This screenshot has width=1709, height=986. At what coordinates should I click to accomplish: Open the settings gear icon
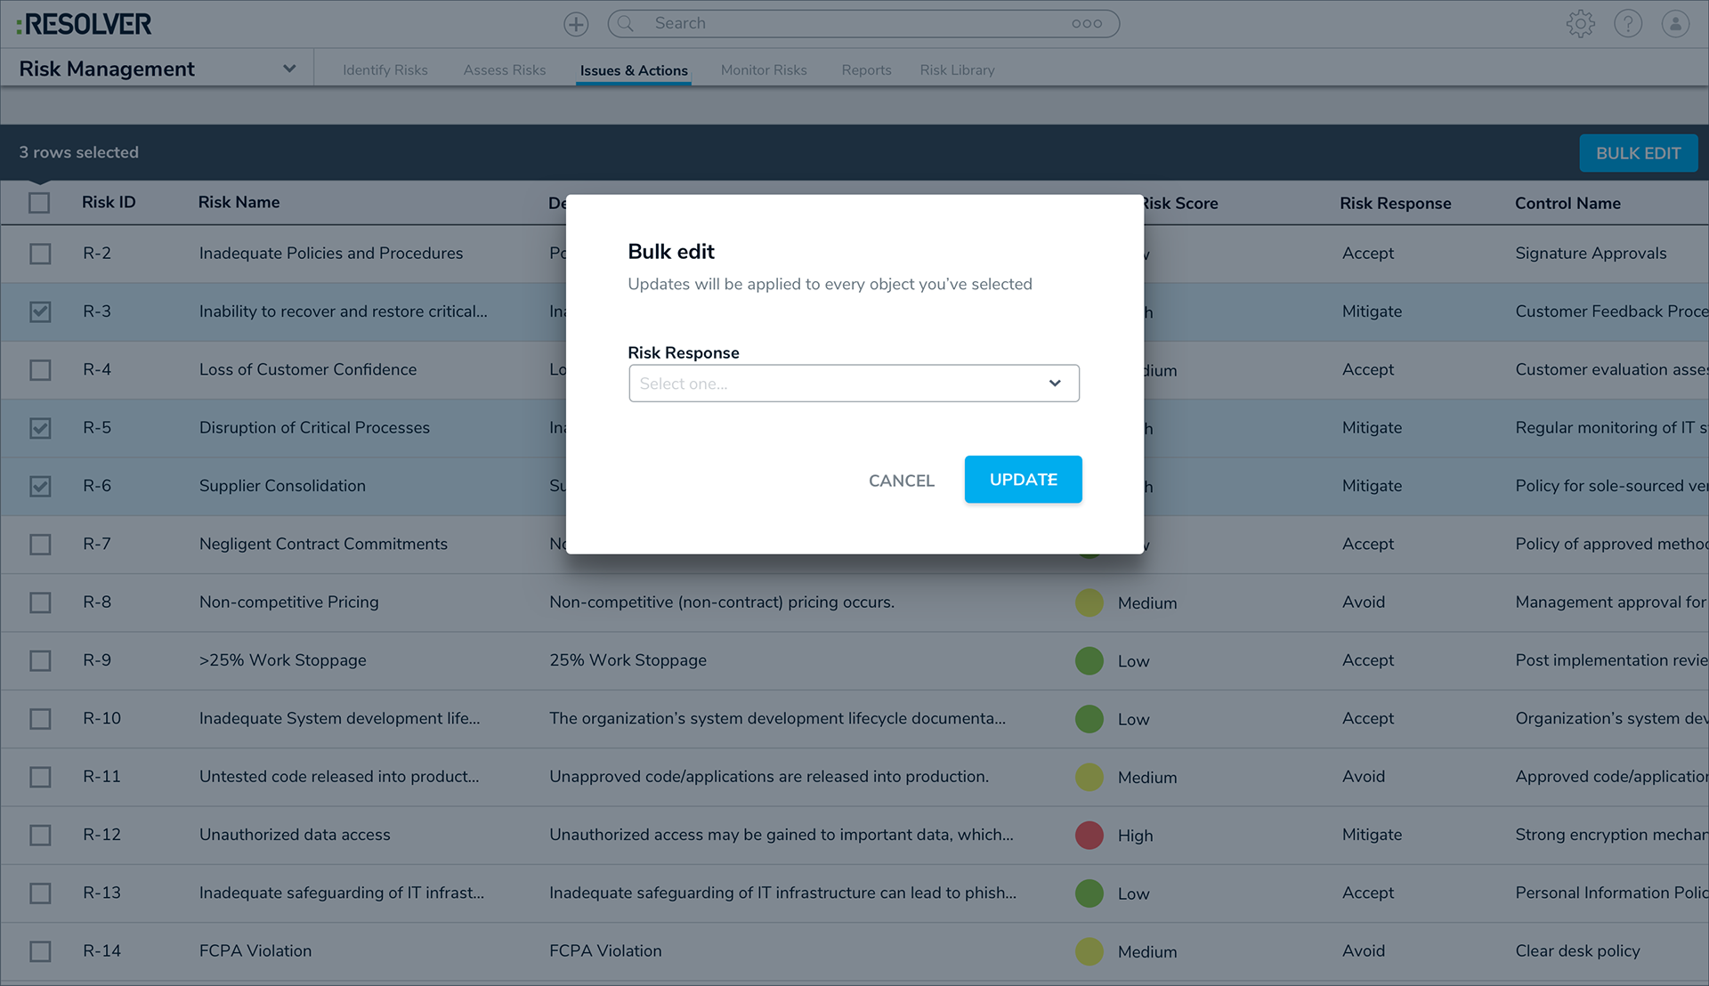(x=1582, y=23)
